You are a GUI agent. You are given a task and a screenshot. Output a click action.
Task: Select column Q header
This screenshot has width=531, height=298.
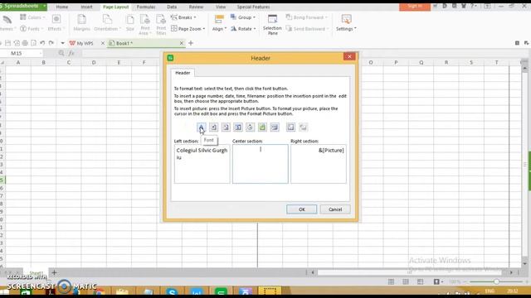pyautogui.click(x=421, y=63)
